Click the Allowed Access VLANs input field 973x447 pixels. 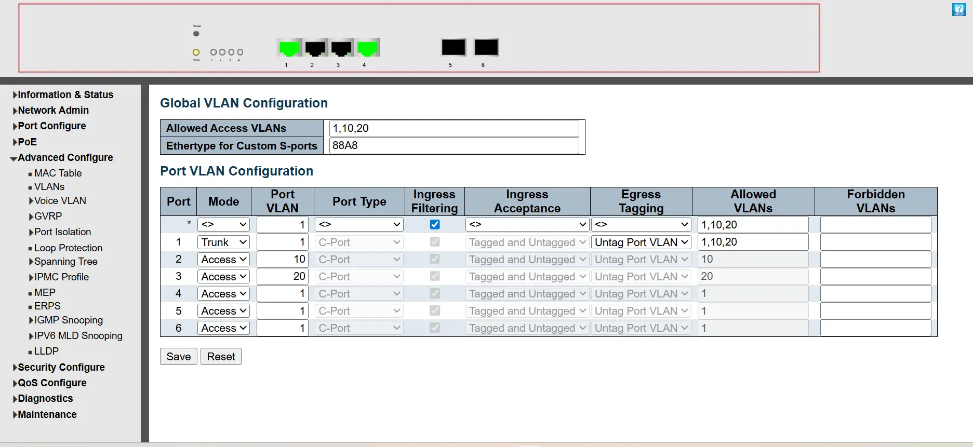pyautogui.click(x=454, y=128)
